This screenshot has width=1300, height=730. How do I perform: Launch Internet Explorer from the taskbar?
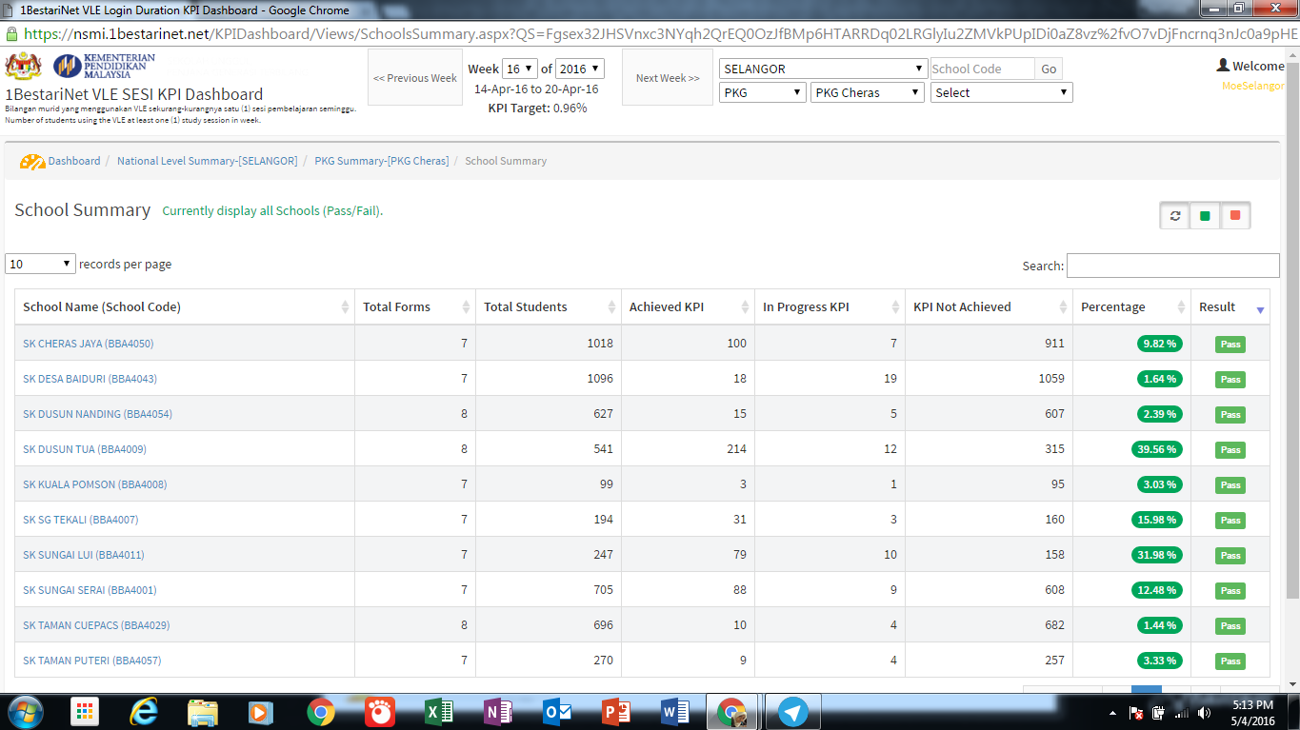tap(145, 712)
